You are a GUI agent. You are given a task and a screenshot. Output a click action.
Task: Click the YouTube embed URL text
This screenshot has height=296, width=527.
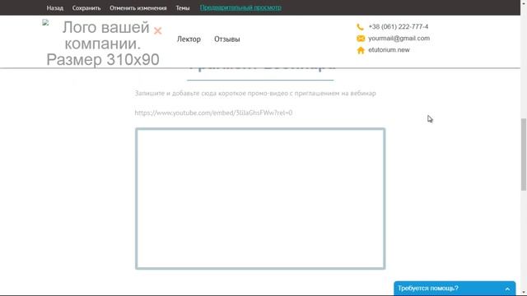click(x=213, y=113)
